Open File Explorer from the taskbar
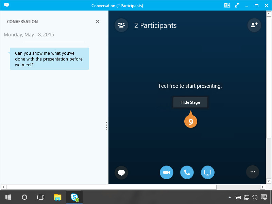This screenshot has height=204, width=272. pos(58,197)
